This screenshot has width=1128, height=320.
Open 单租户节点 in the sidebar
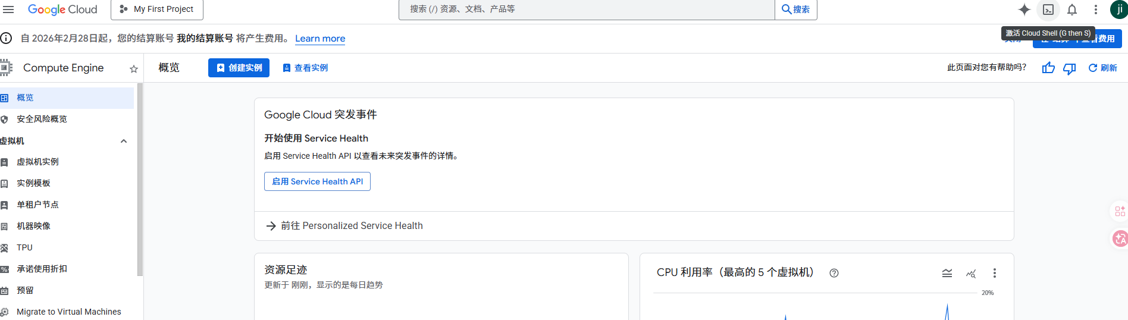pos(67,205)
